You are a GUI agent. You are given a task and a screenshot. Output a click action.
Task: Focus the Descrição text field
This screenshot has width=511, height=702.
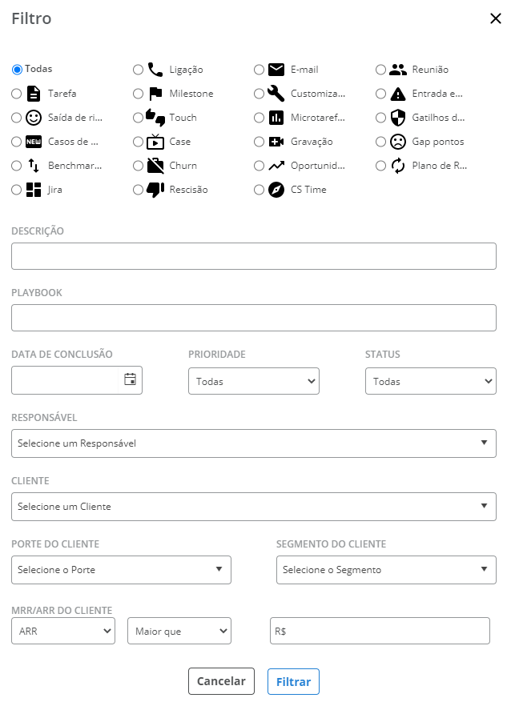pos(253,256)
